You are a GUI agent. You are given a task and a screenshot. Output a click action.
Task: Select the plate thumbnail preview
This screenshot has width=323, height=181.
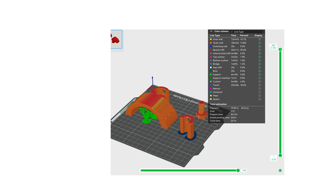pos(116,39)
